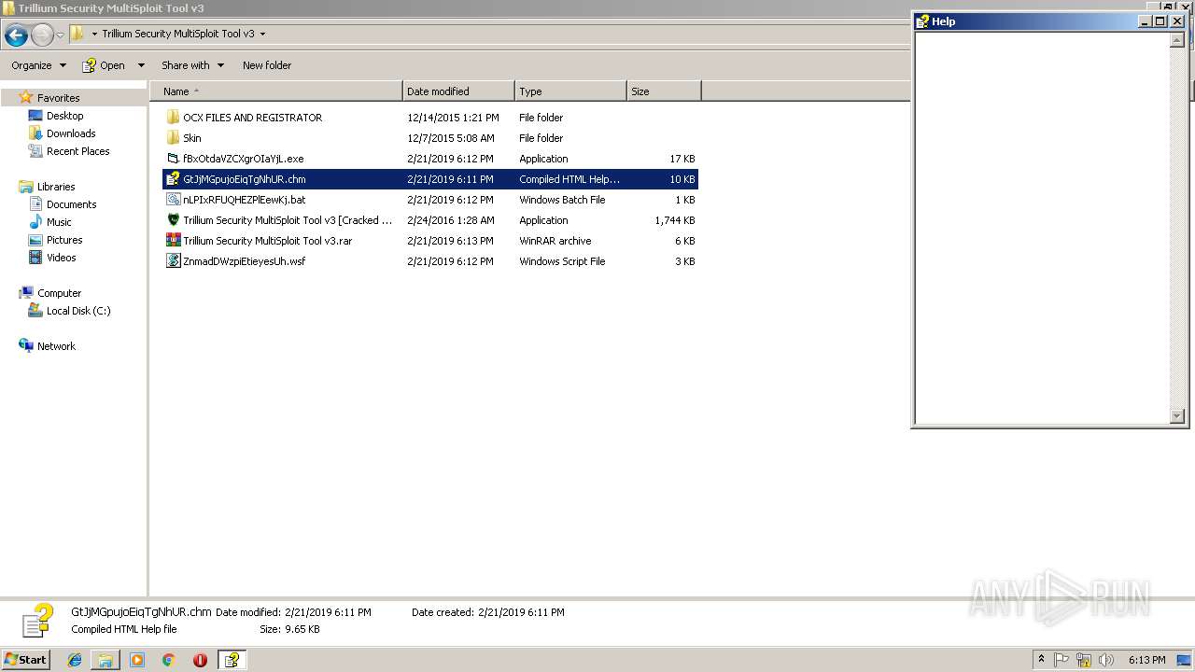Show hidden icons in system tray
The height and width of the screenshot is (672, 1195).
click(x=1041, y=660)
